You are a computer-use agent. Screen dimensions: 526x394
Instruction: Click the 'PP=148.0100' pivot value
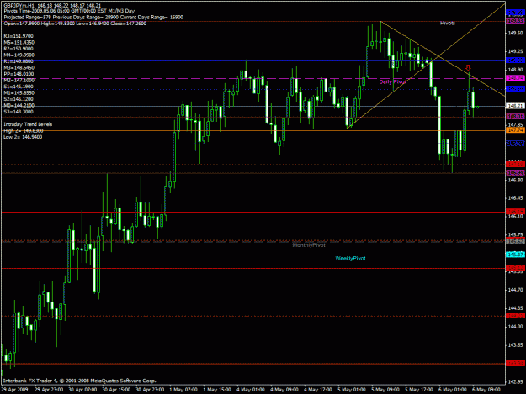pos(19,74)
